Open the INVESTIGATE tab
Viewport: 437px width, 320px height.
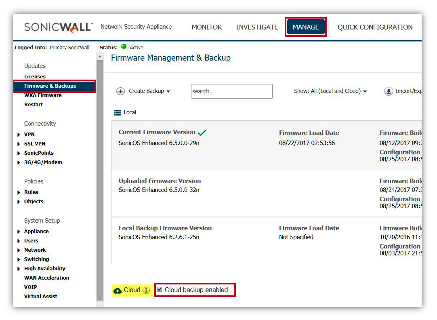(x=257, y=27)
